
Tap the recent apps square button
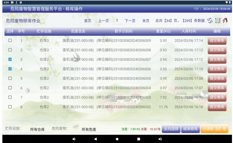tap(139, 139)
